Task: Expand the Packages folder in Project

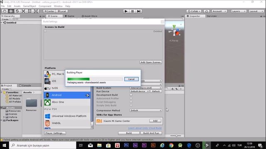Action: pyautogui.click(x=2, y=120)
